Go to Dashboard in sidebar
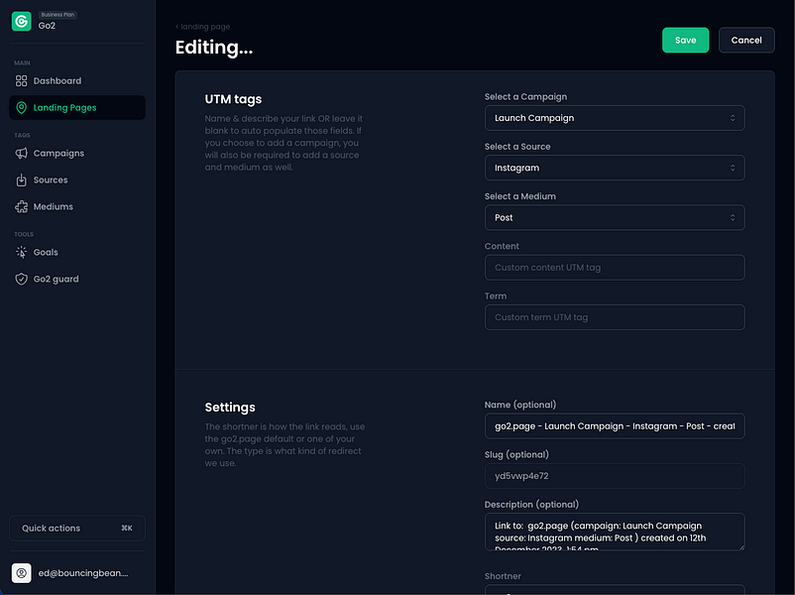Image resolution: width=795 pixels, height=595 pixels. coord(57,80)
